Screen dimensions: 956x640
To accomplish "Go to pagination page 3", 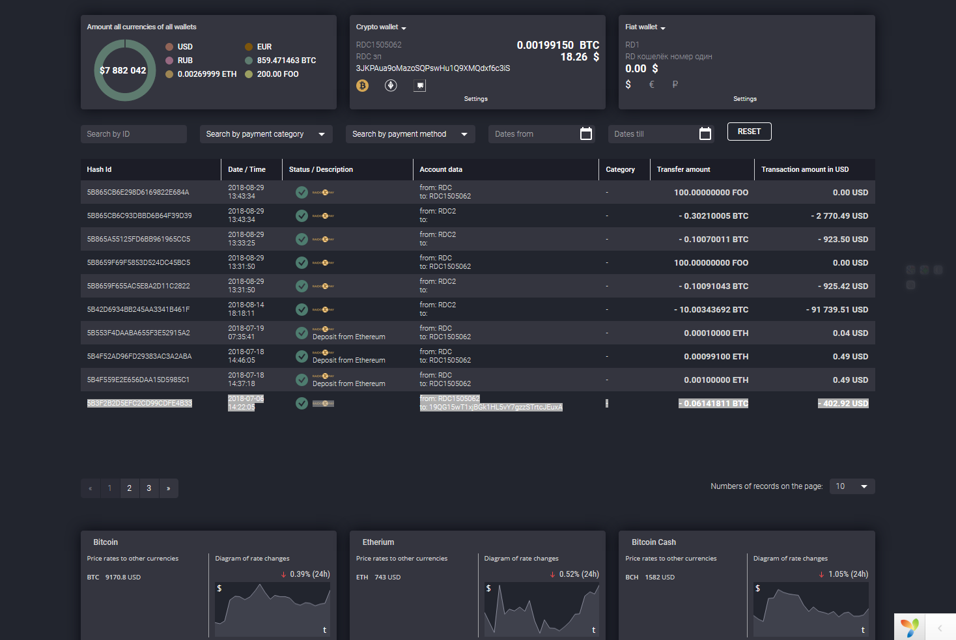I will [x=149, y=488].
